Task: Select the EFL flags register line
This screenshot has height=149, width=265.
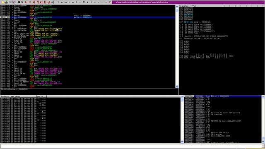Action: point(200,38)
